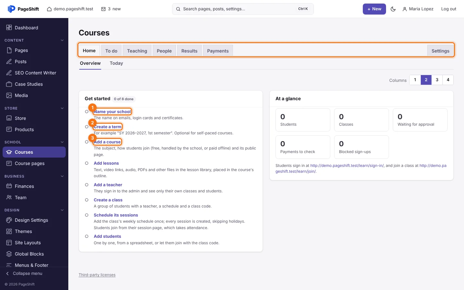Click the + New button

click(x=374, y=9)
